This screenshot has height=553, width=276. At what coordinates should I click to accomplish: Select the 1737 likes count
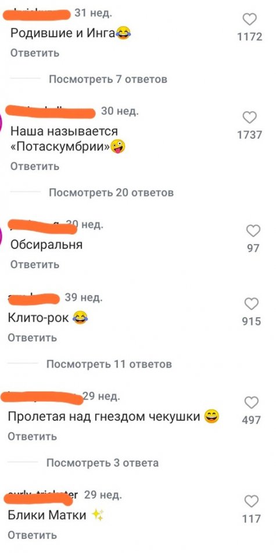coord(250,134)
